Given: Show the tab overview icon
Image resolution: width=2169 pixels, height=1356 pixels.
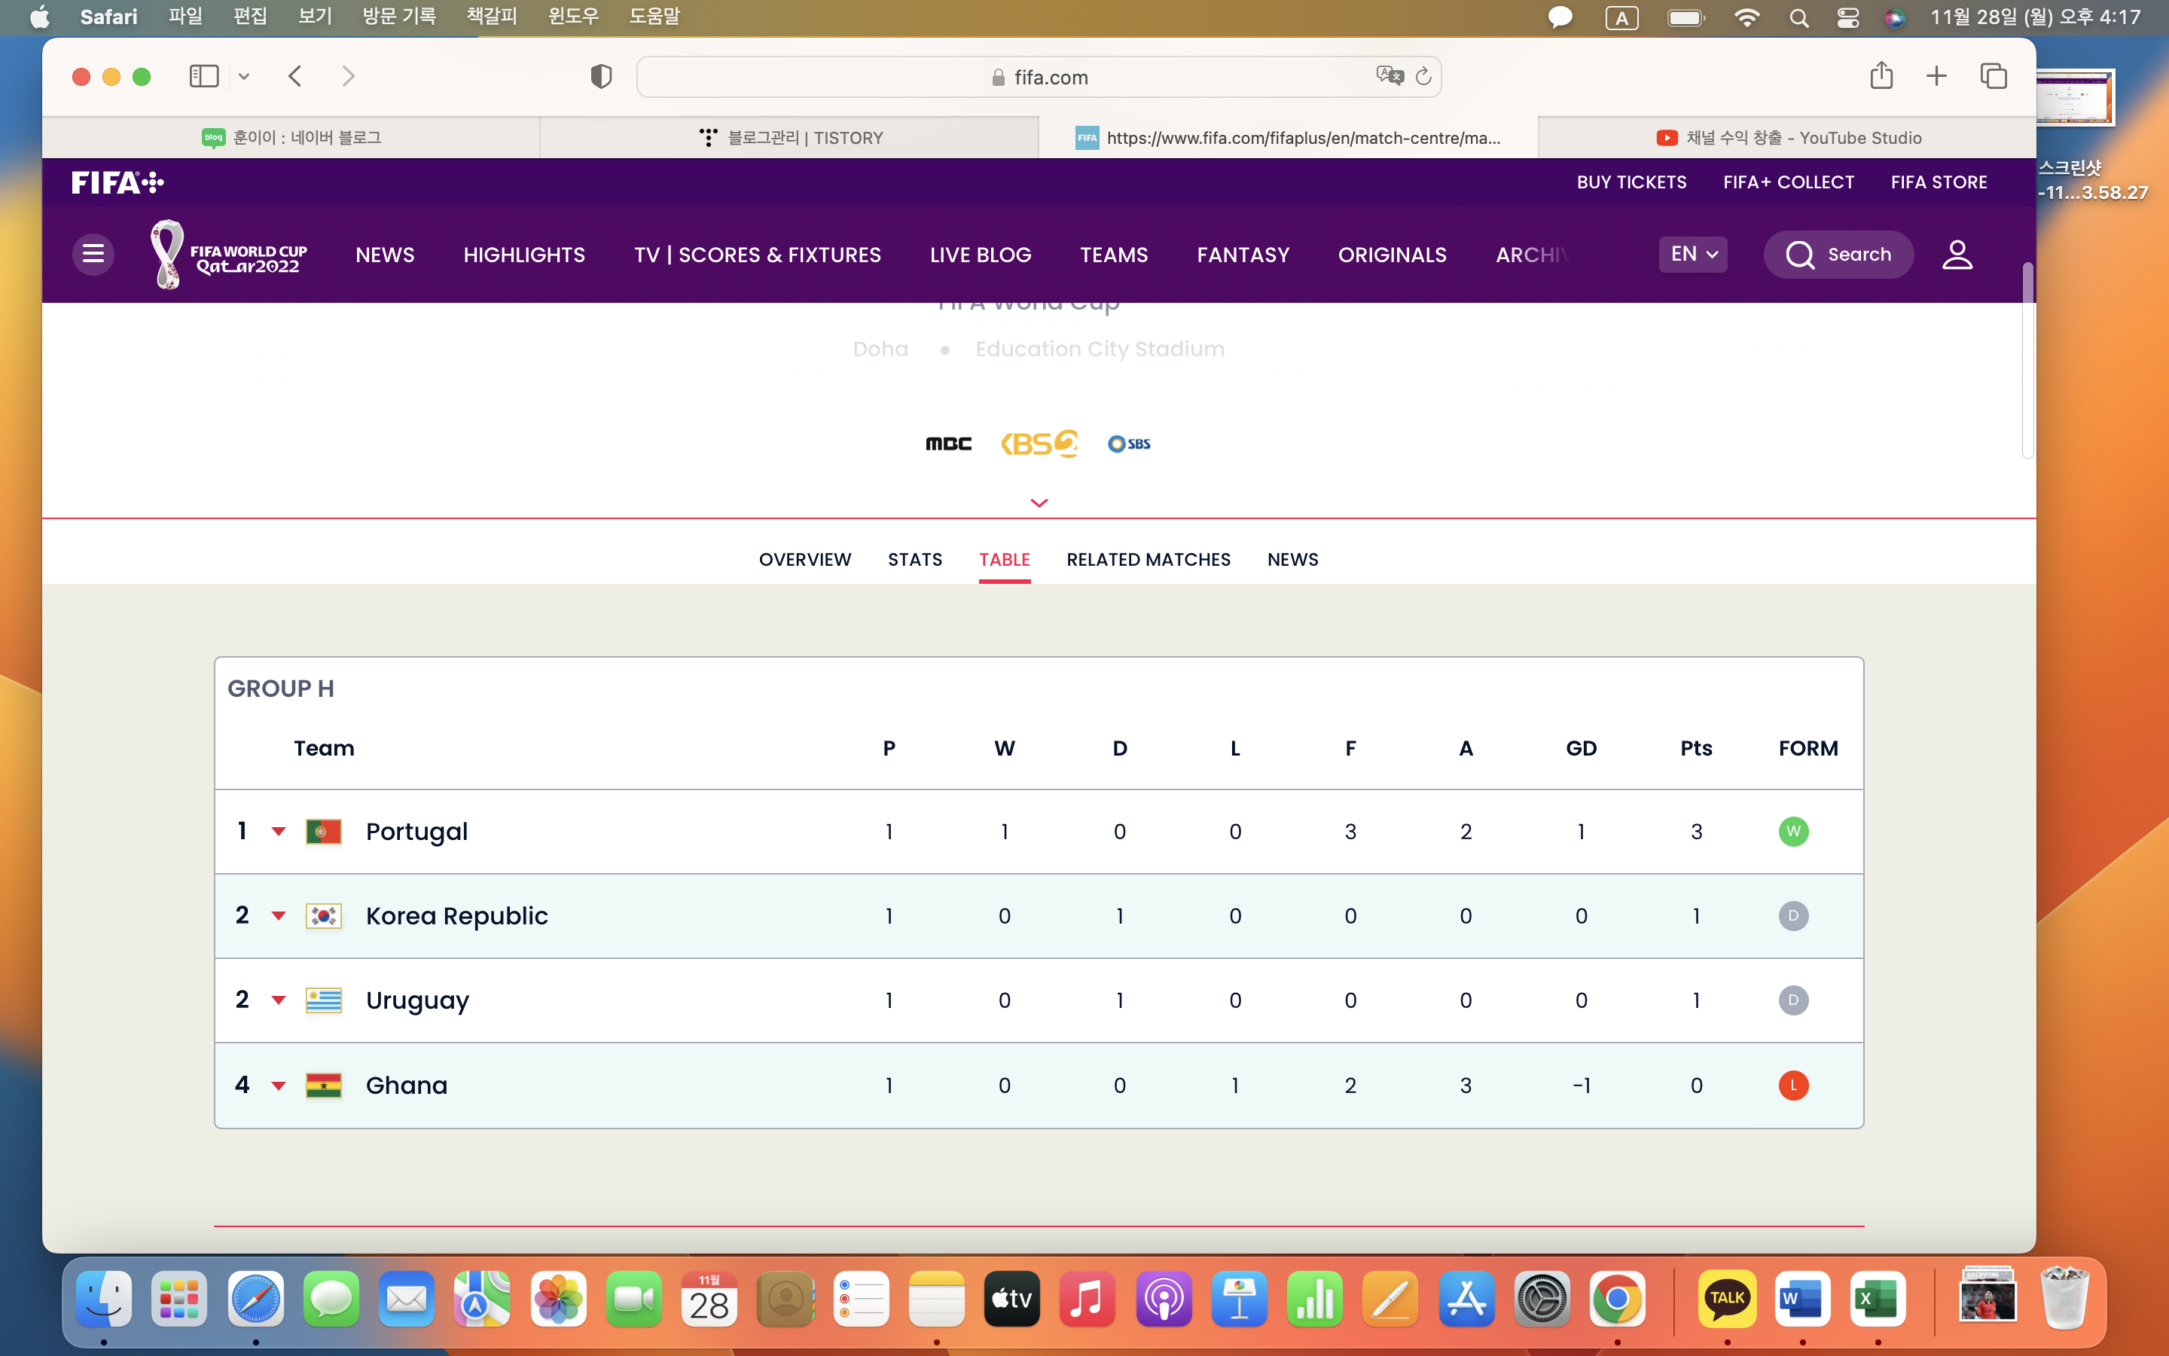Looking at the screenshot, I should pyautogui.click(x=1994, y=76).
